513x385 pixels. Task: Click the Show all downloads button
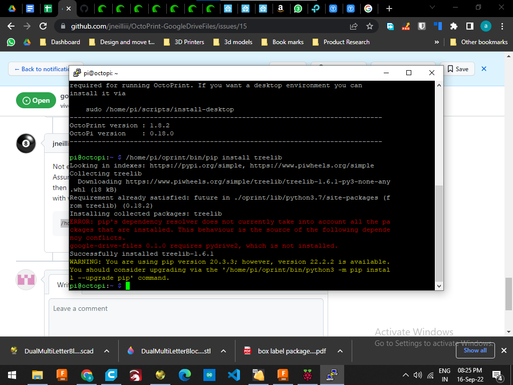click(475, 350)
